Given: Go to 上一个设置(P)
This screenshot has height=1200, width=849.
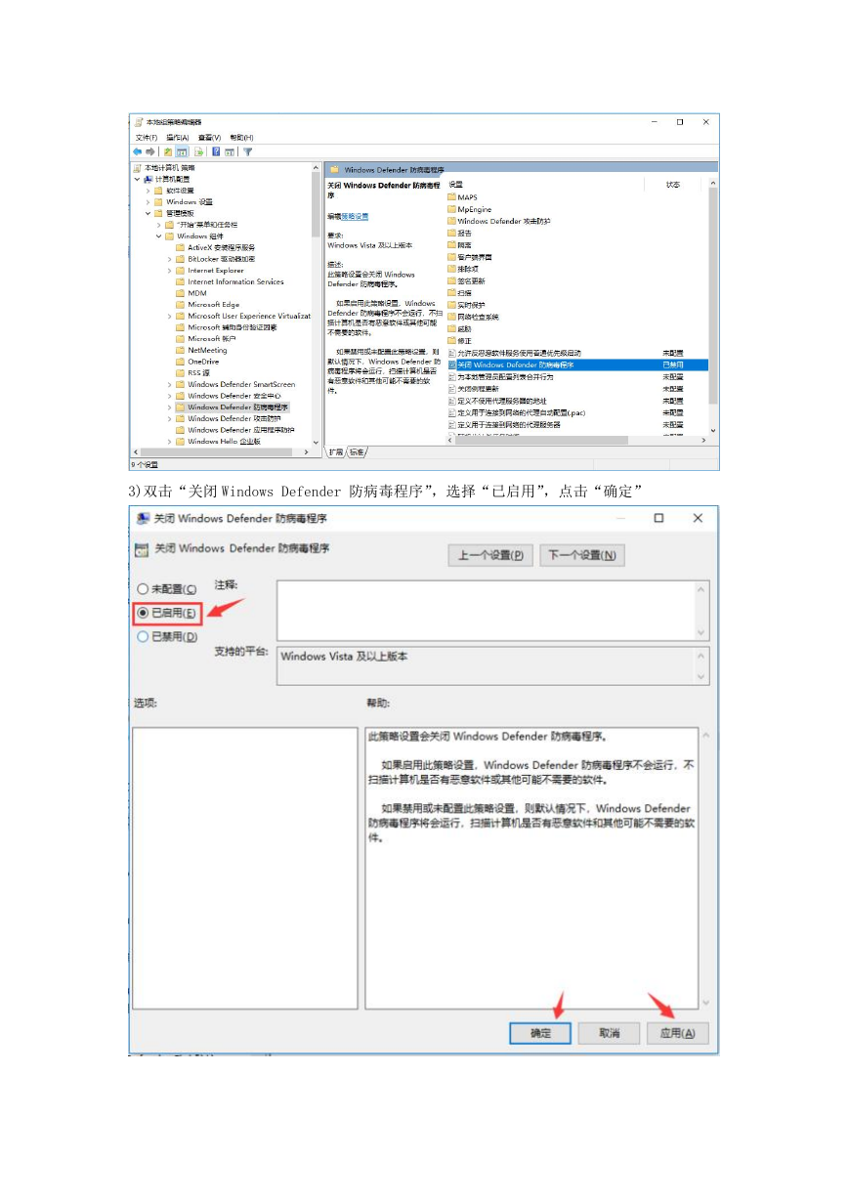Looking at the screenshot, I should [491, 555].
